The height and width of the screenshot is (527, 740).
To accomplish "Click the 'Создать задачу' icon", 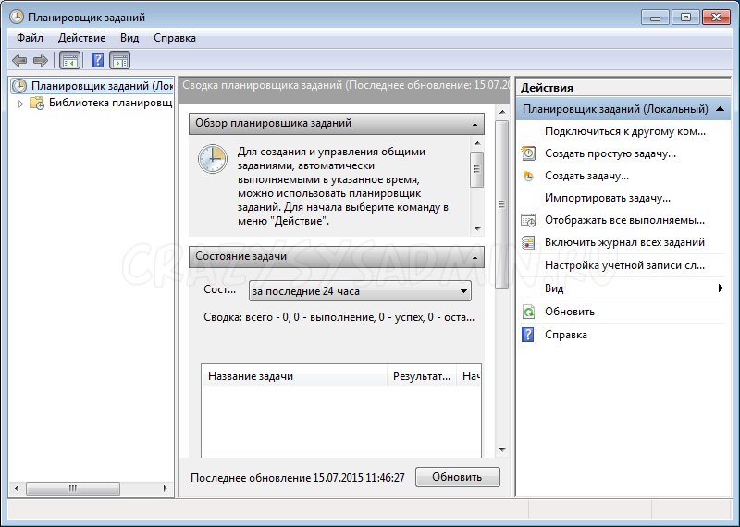I will (528, 176).
